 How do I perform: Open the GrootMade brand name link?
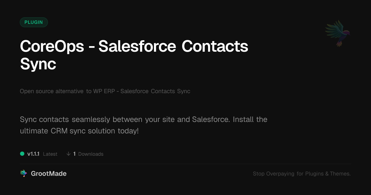[x=49, y=174]
